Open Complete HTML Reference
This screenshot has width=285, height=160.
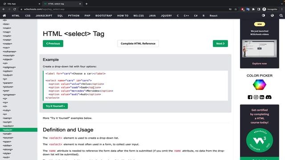[x=138, y=44]
